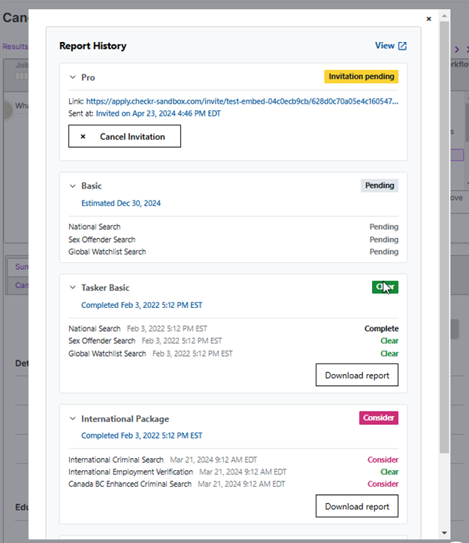Click the Pending badge on Basic
The width and height of the screenshot is (469, 543).
[x=380, y=186]
